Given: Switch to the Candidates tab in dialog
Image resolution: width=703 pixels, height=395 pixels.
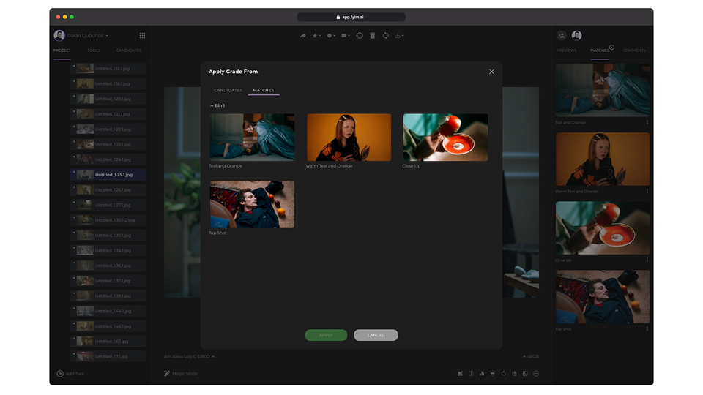Looking at the screenshot, I should click(x=228, y=90).
